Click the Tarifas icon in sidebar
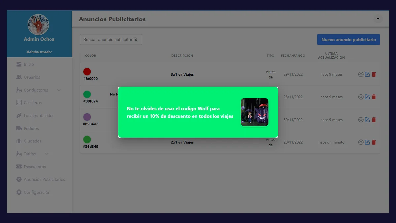 (x=19, y=154)
